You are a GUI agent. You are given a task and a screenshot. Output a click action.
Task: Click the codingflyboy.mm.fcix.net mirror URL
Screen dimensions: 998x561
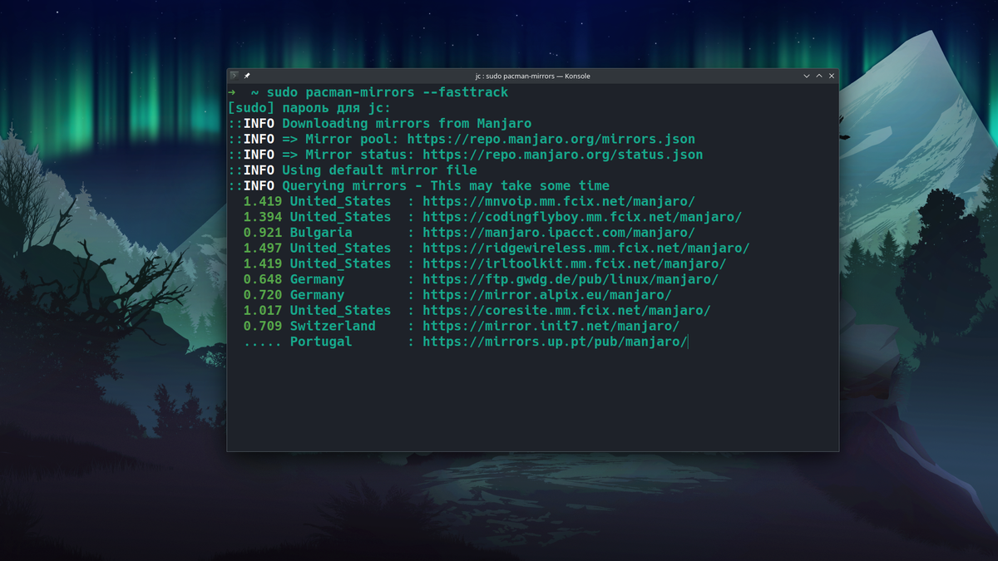[x=582, y=217]
